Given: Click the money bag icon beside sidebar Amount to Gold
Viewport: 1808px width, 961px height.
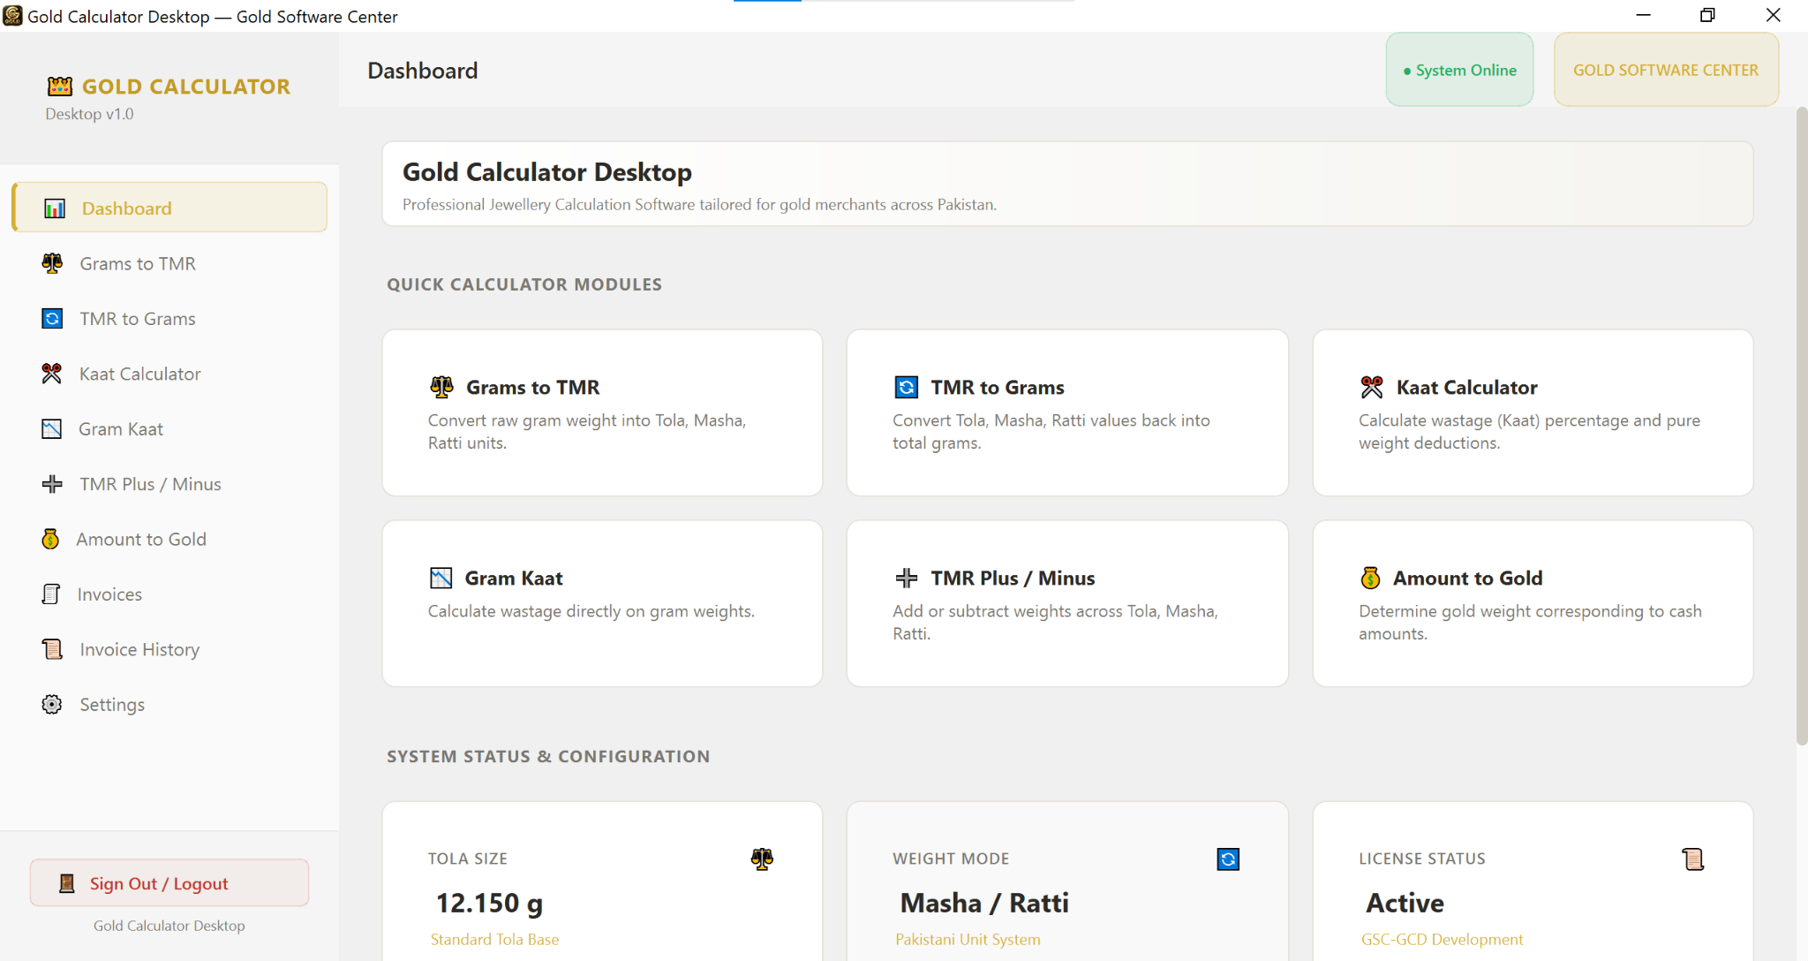Looking at the screenshot, I should coord(50,539).
